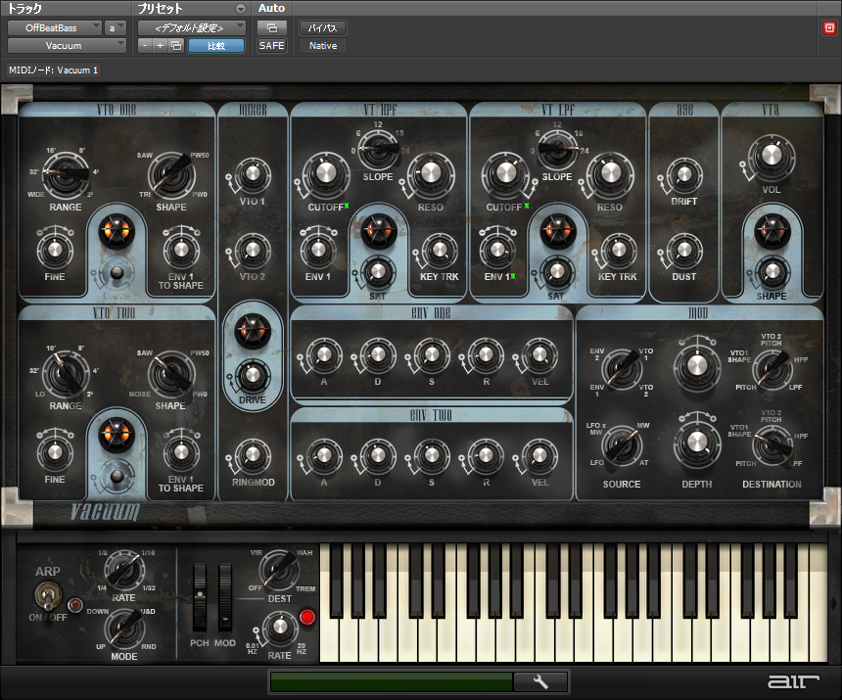Click the mixer DRIVE knob
The width and height of the screenshot is (842, 700).
(253, 375)
